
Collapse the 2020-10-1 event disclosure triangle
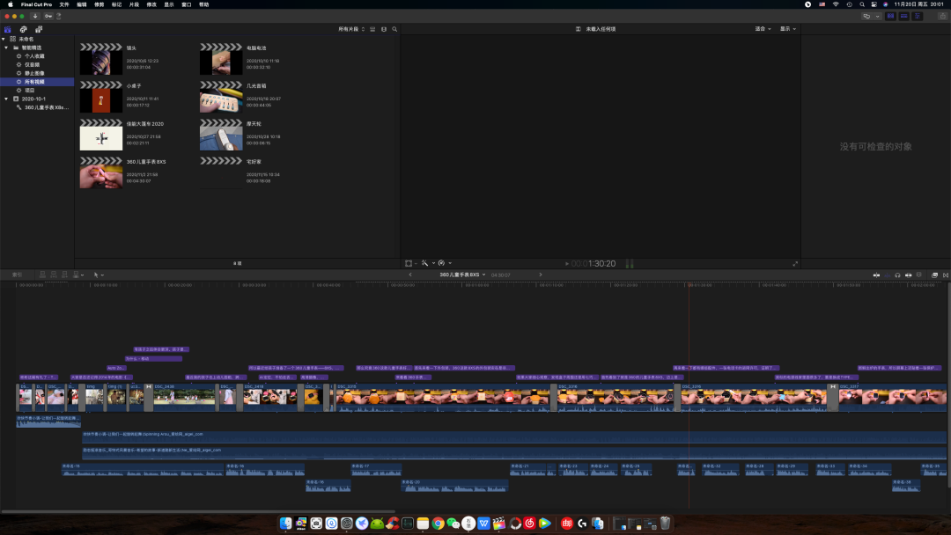click(7, 99)
